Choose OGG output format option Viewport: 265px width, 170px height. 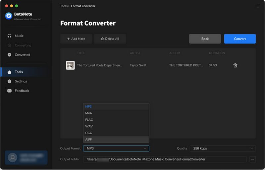coord(116,133)
